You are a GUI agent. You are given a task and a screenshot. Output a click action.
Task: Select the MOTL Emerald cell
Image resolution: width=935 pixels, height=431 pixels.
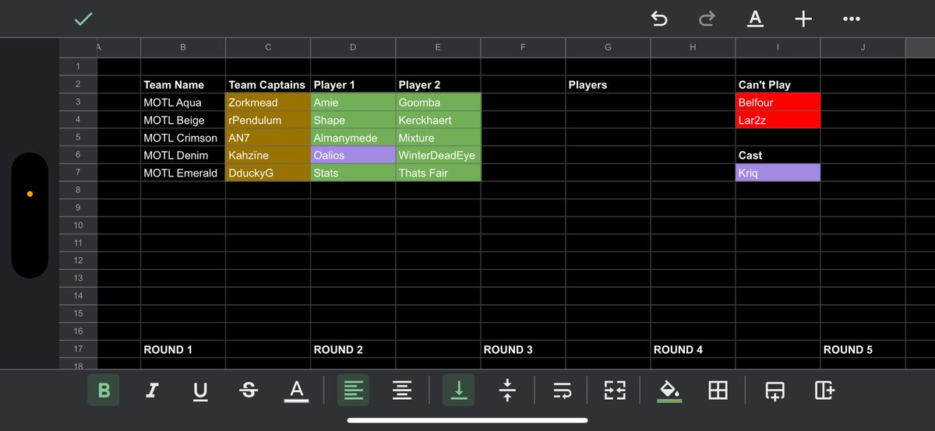pyautogui.click(x=183, y=173)
